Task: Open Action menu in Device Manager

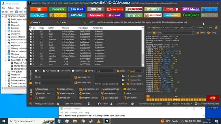Action: [x=11, y=8]
